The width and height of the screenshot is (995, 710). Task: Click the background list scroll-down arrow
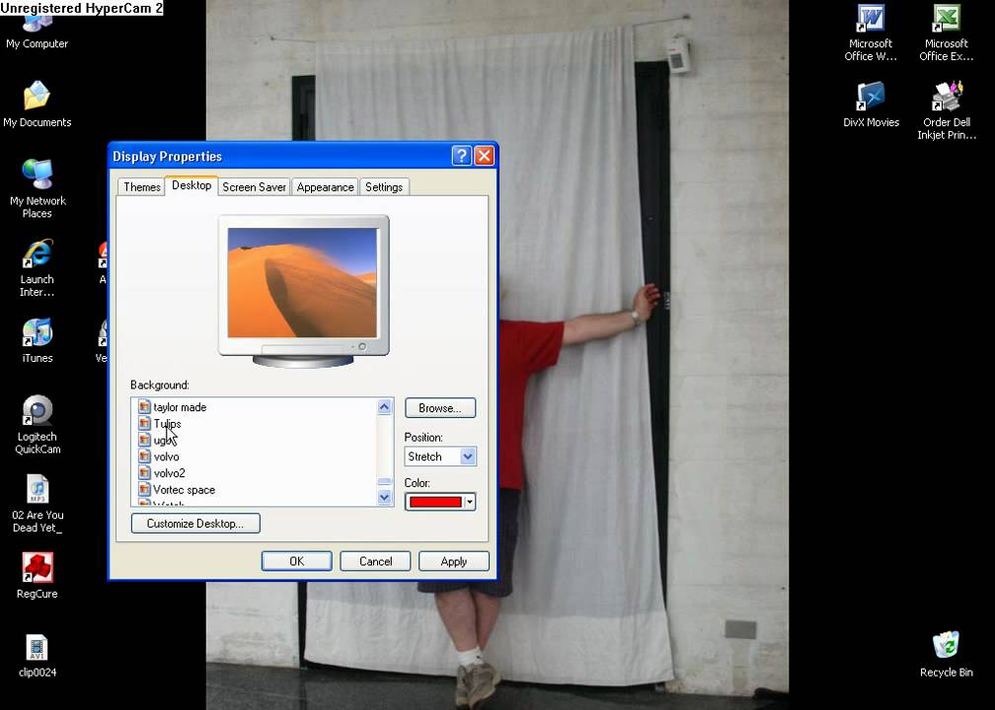click(385, 498)
